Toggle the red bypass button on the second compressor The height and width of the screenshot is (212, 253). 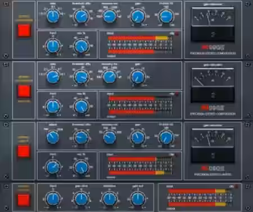tap(24, 91)
